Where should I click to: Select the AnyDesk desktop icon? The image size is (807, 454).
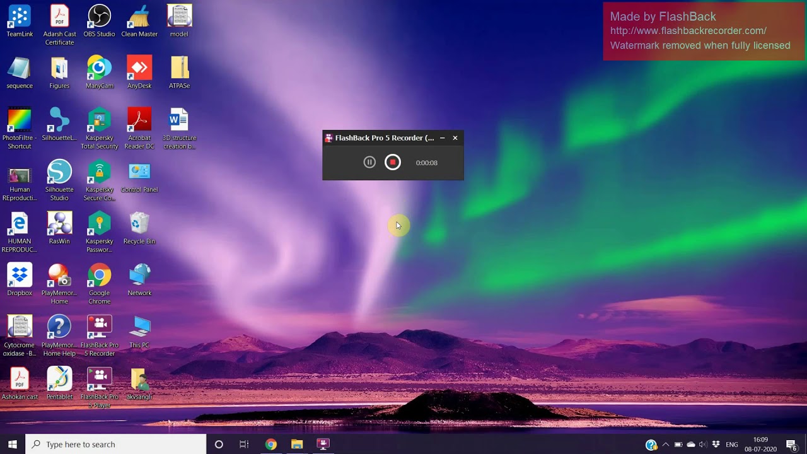click(x=139, y=73)
